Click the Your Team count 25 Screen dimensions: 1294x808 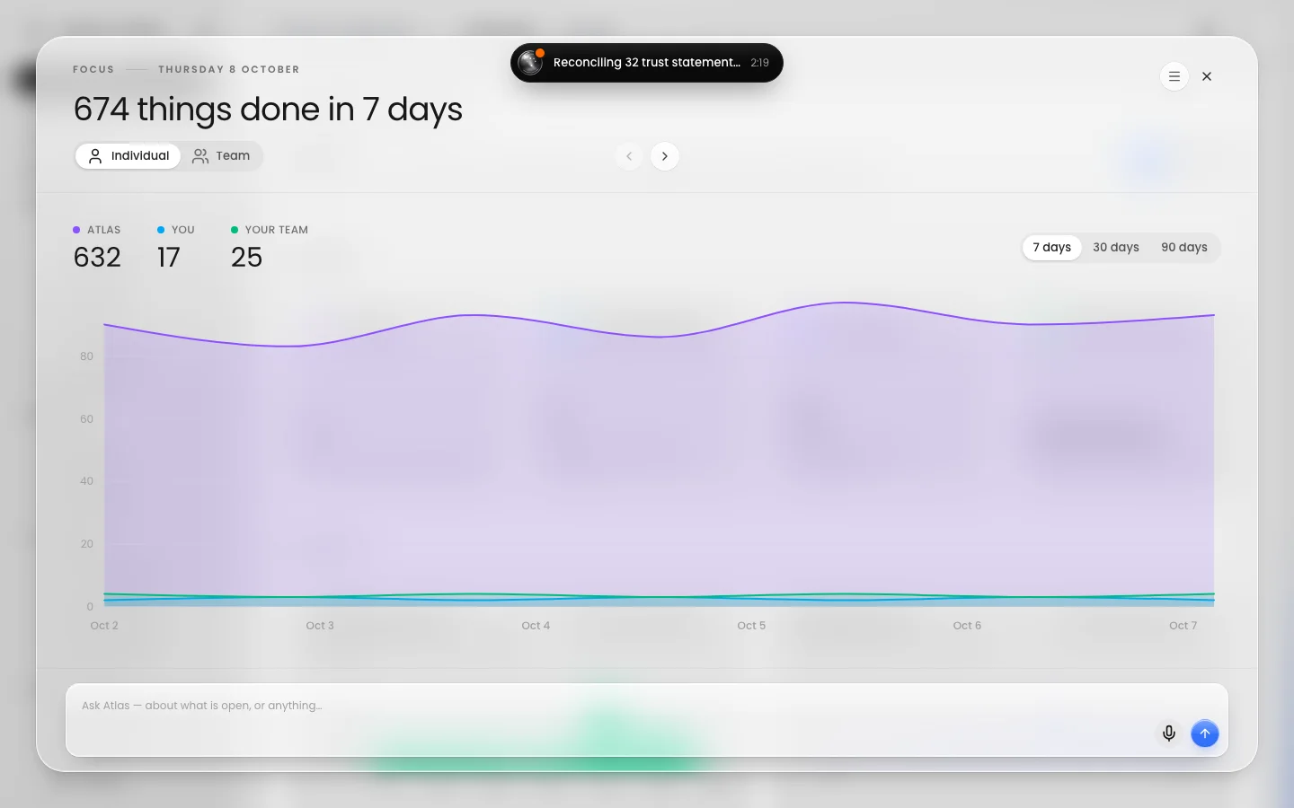point(247,258)
